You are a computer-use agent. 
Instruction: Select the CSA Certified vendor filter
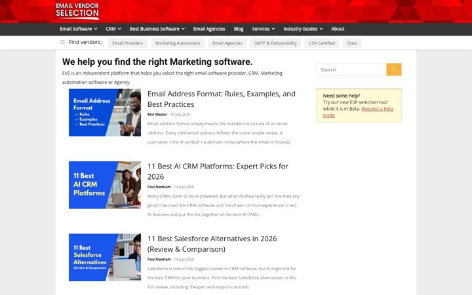[322, 43]
